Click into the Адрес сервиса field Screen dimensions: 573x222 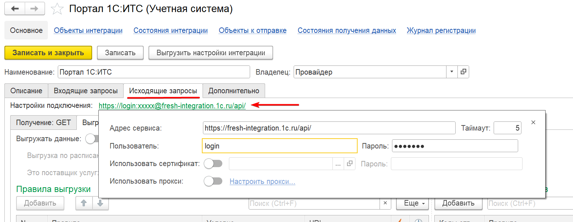(x=329, y=128)
